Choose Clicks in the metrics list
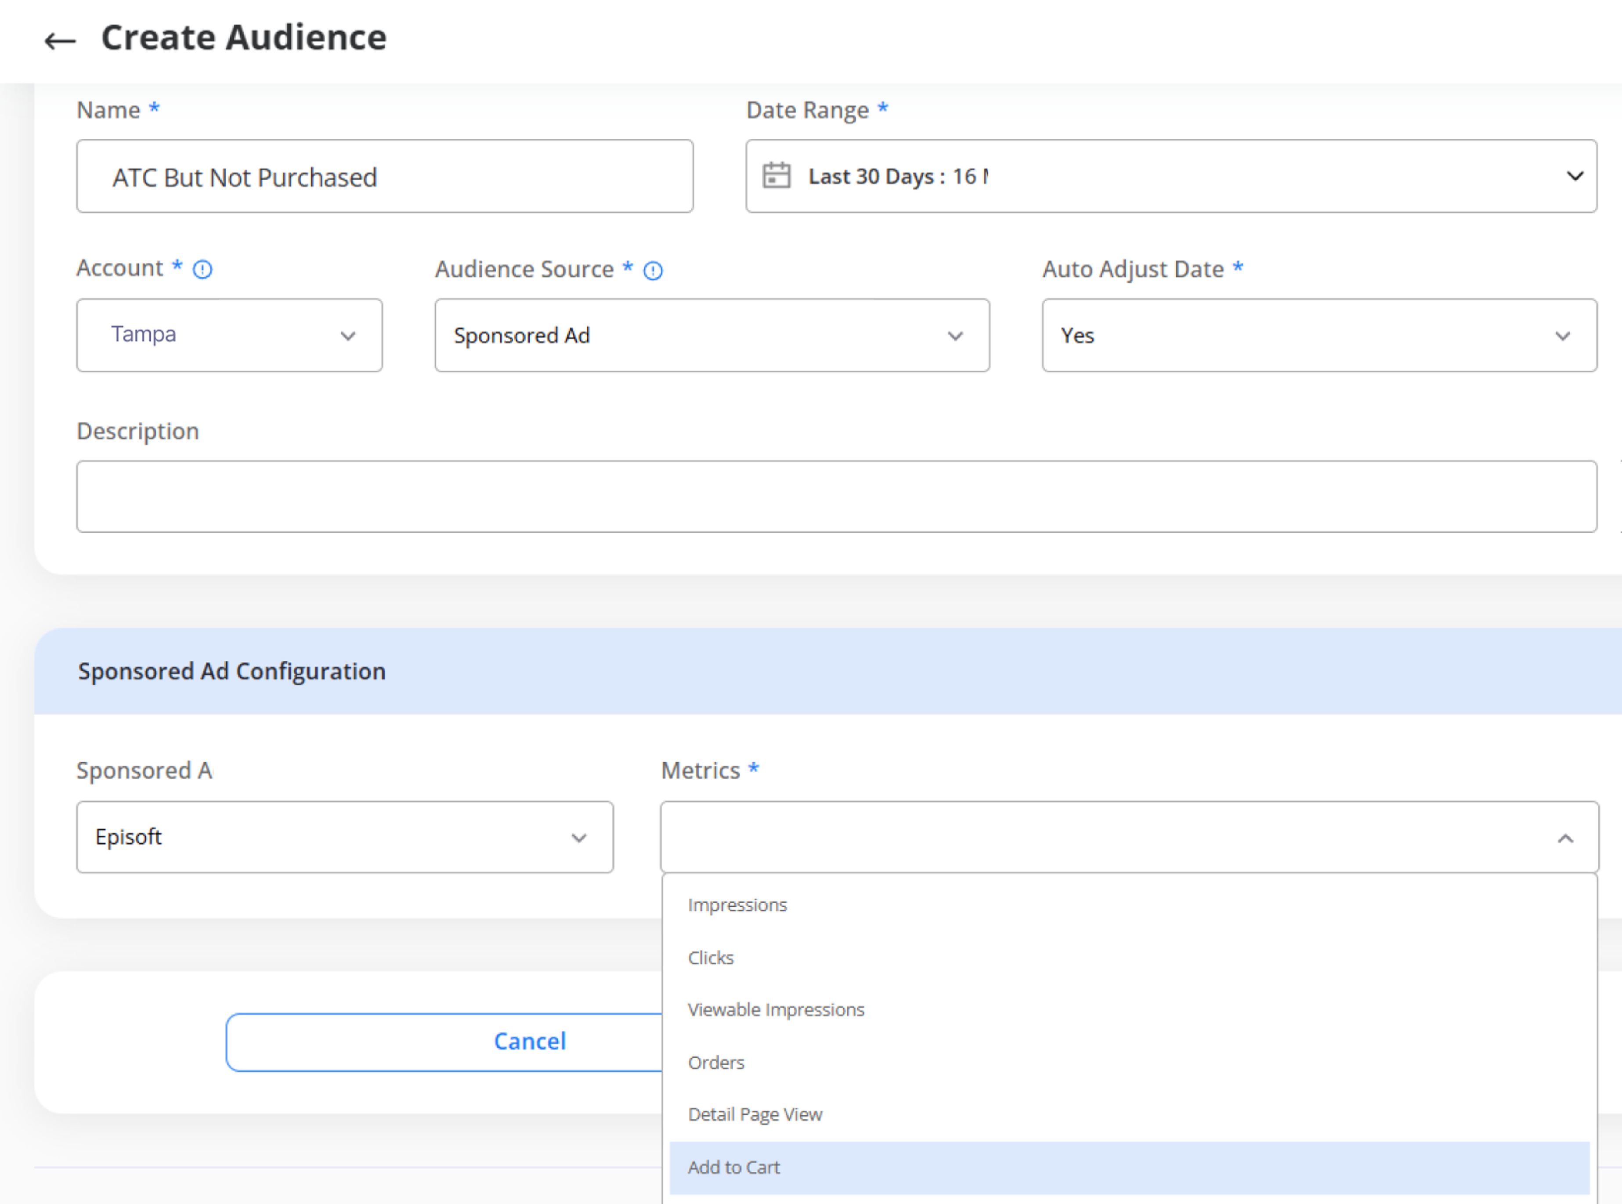 click(710, 958)
